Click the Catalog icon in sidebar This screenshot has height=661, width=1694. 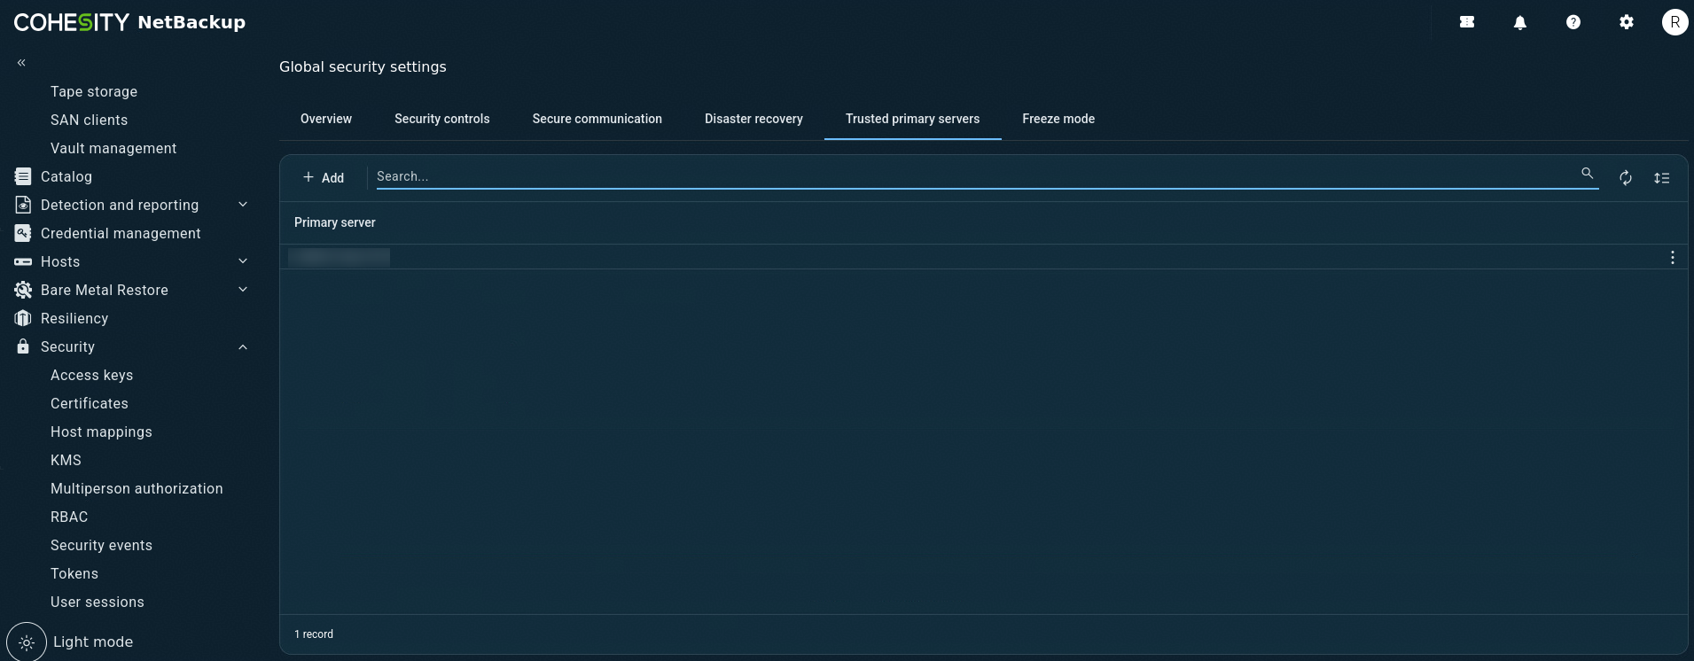[23, 176]
